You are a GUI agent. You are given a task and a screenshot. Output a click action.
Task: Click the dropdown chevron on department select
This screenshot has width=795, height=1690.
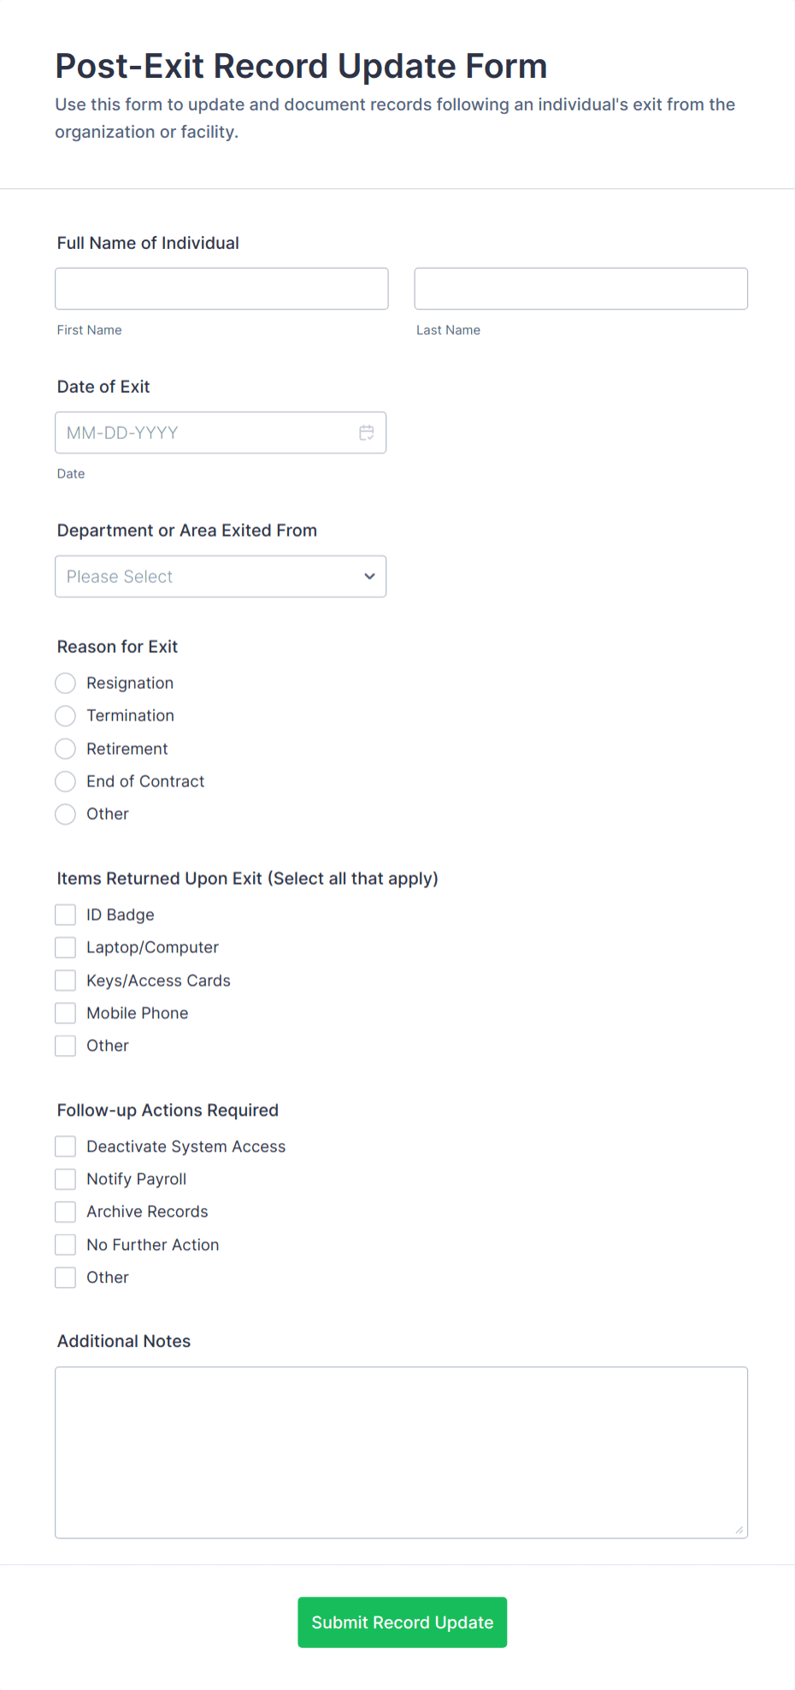click(369, 576)
